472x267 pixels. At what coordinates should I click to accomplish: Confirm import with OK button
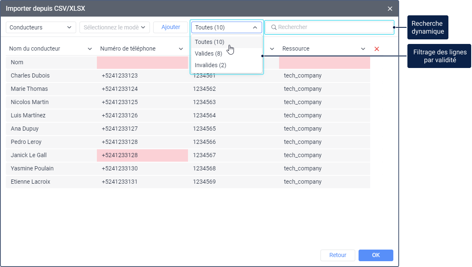pyautogui.click(x=376, y=255)
